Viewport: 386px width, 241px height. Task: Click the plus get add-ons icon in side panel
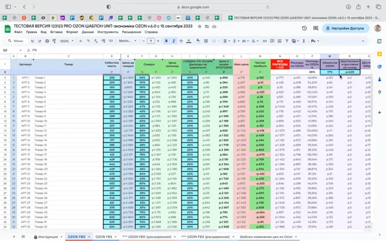coord(379,113)
